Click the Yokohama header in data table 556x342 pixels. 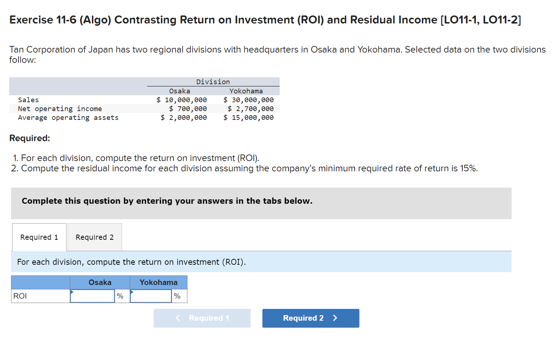click(246, 91)
